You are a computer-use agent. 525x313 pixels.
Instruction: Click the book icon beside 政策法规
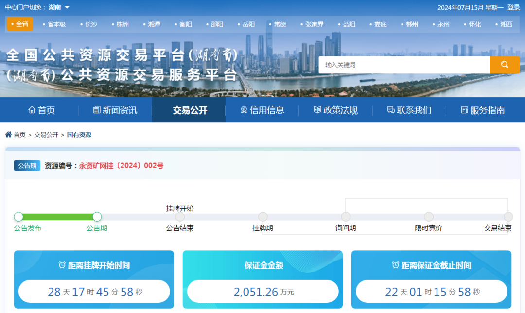(x=317, y=110)
